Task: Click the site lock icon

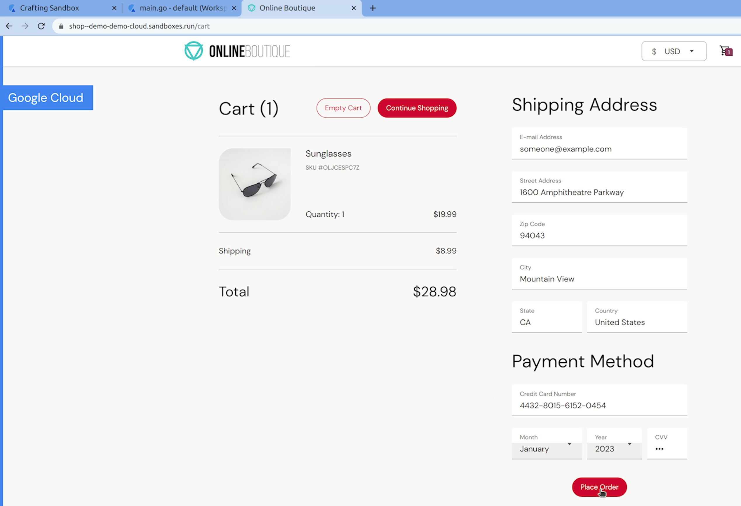Action: click(61, 26)
